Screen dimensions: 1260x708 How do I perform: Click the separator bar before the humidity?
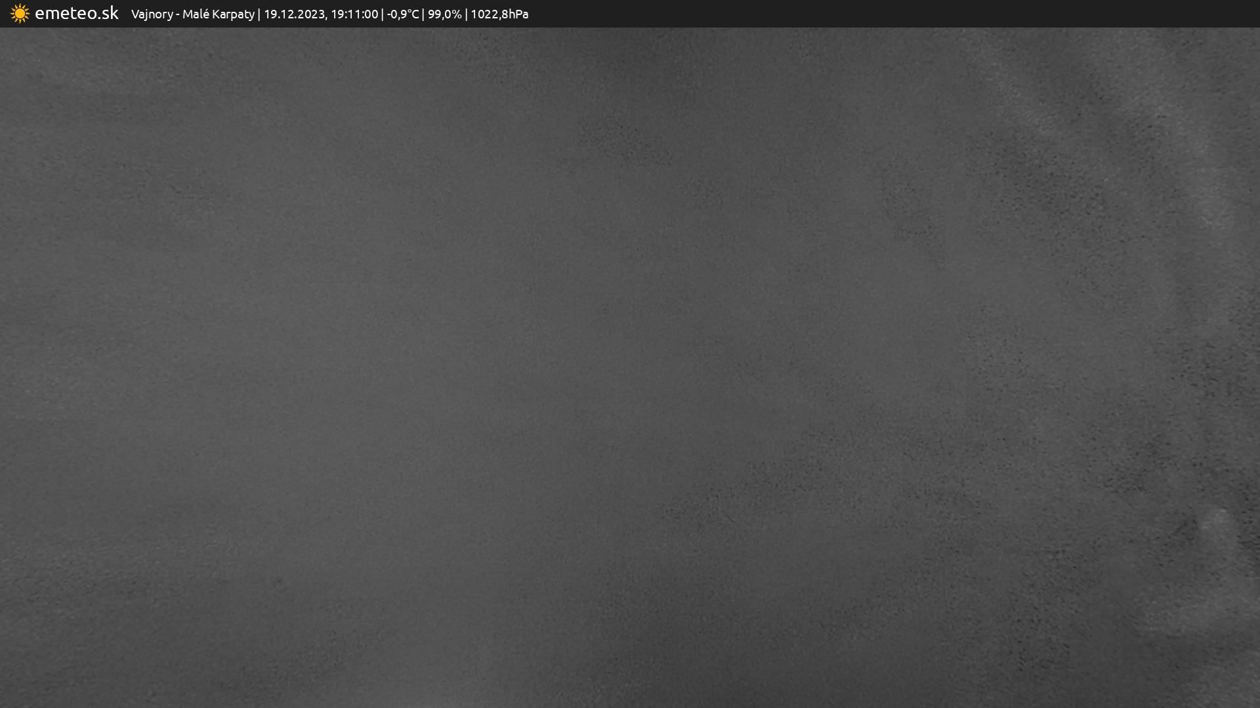pyautogui.click(x=423, y=14)
